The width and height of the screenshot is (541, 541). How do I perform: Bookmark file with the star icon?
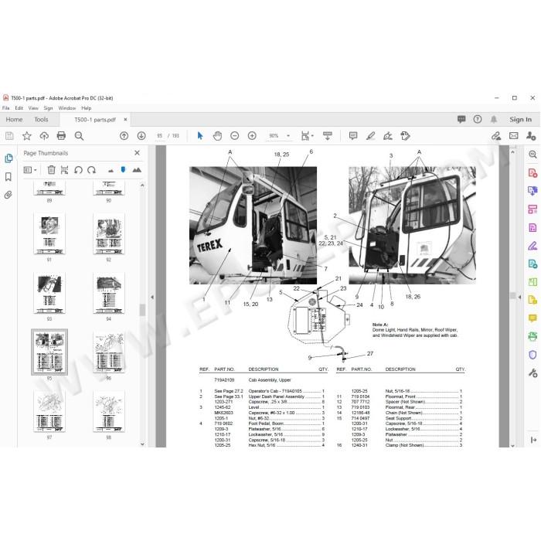(26, 136)
